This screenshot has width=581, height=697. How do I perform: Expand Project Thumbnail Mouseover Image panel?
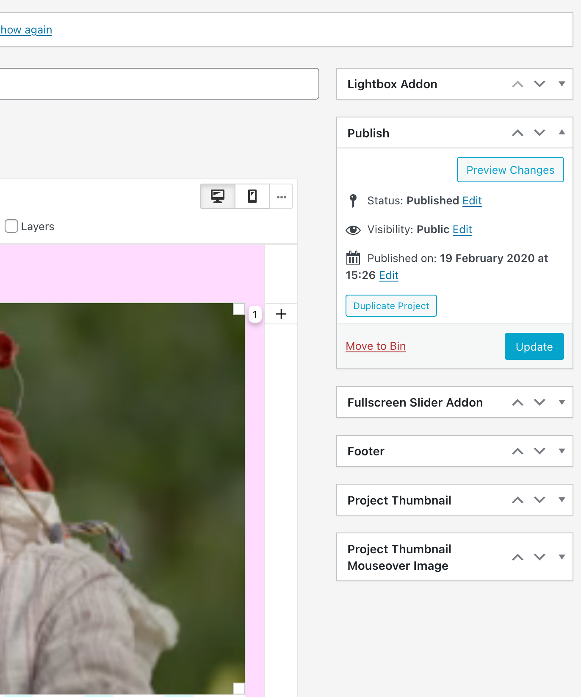[562, 557]
